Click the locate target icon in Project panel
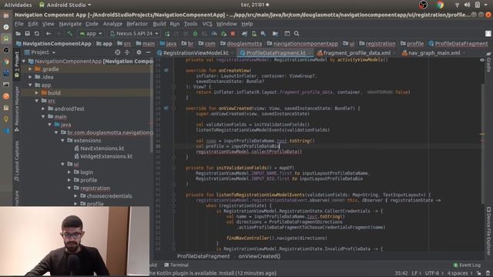The height and width of the screenshot is (277, 493). click(x=118, y=52)
